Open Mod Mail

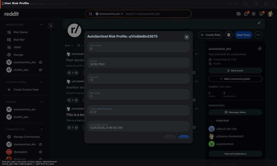click(19, 40)
